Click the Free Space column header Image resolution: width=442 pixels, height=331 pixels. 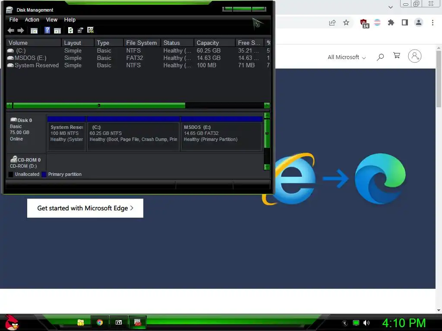click(x=250, y=43)
